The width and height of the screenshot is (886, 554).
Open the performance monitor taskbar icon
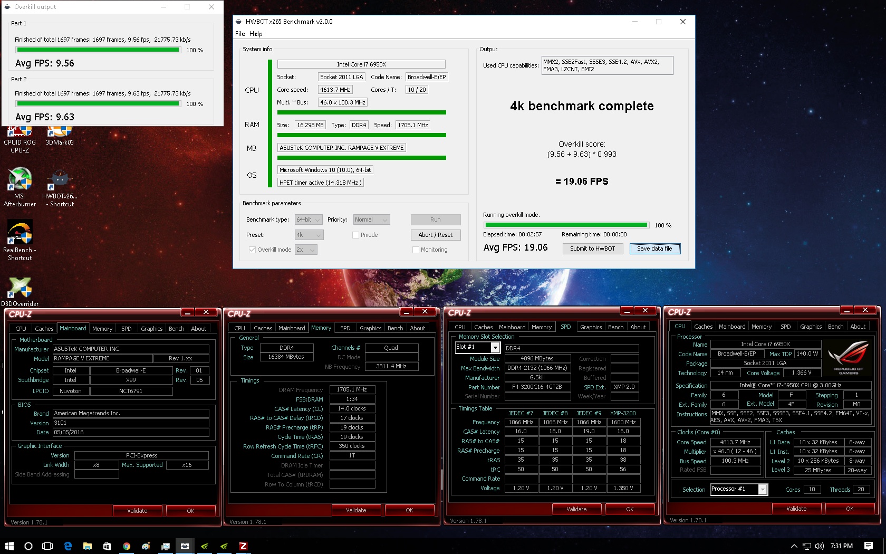pyautogui.click(x=166, y=546)
